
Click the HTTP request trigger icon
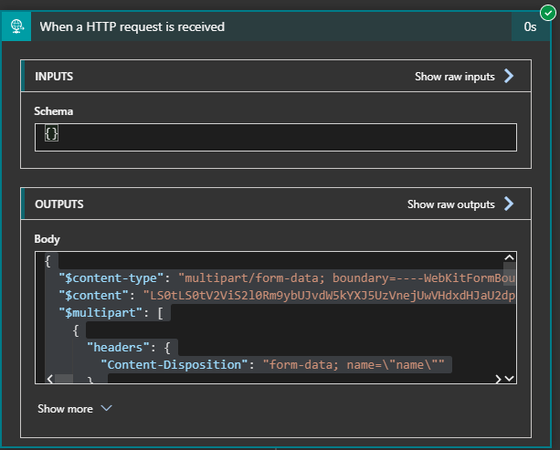pos(16,26)
